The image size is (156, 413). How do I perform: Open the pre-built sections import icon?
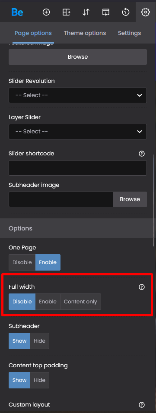(x=106, y=12)
